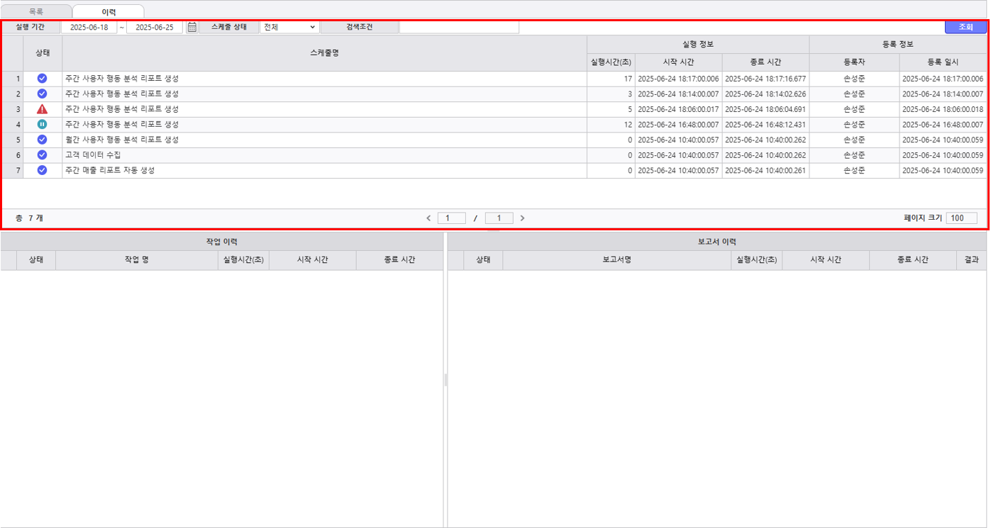This screenshot has width=991, height=528.
Task: Click the current page number field
Action: tap(452, 218)
